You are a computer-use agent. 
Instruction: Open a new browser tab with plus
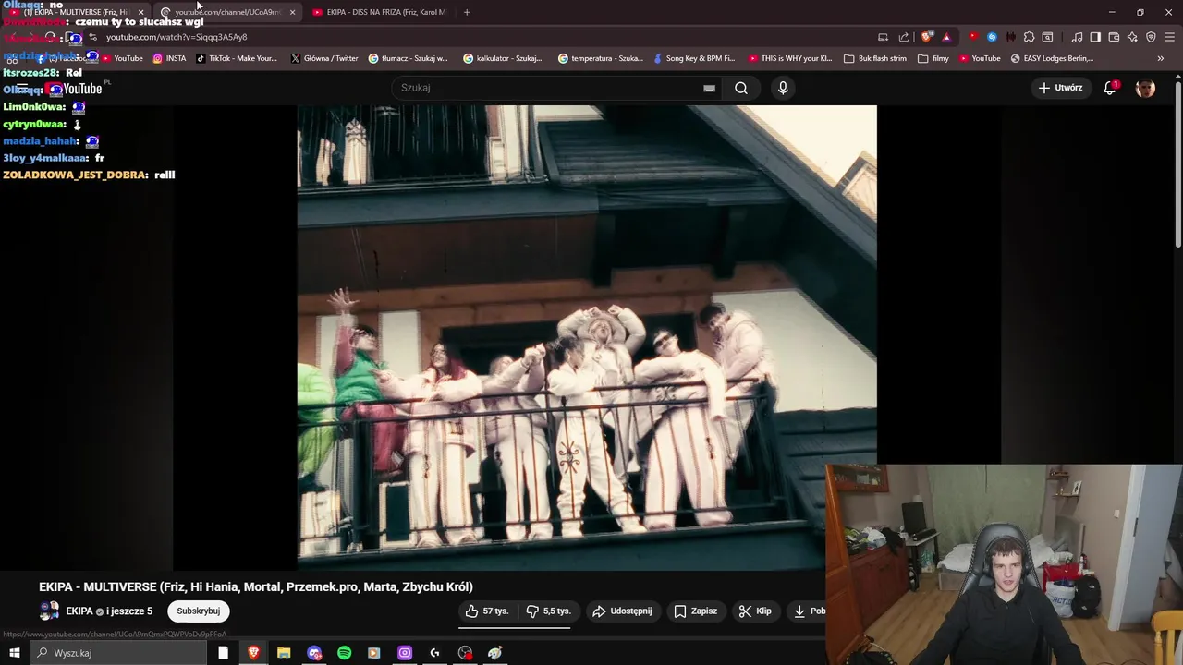(467, 12)
